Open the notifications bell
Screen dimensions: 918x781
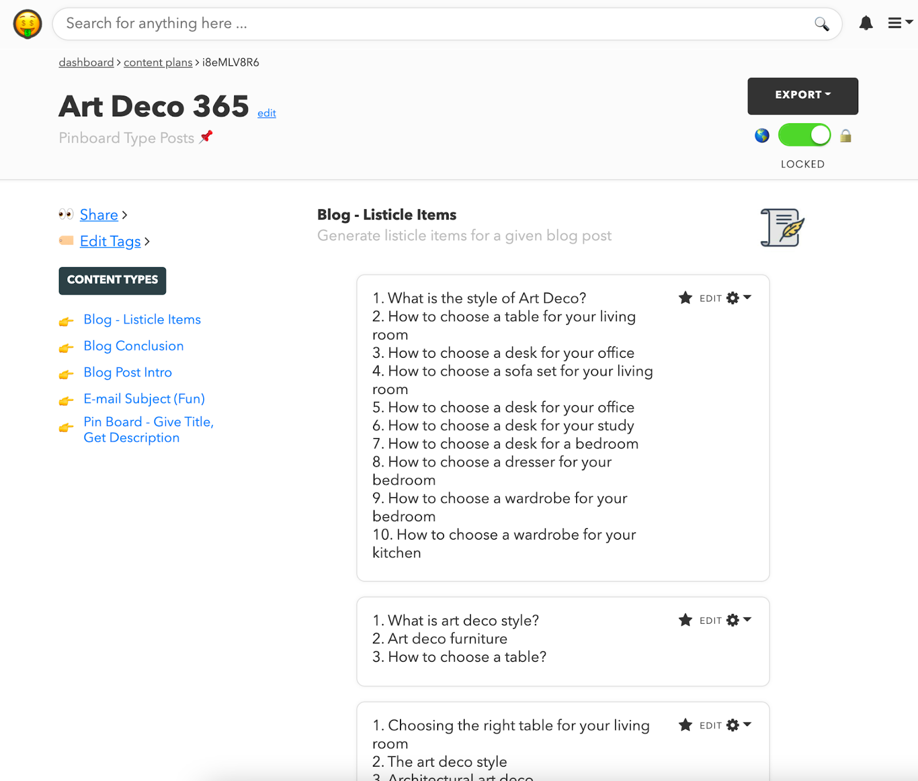click(866, 23)
